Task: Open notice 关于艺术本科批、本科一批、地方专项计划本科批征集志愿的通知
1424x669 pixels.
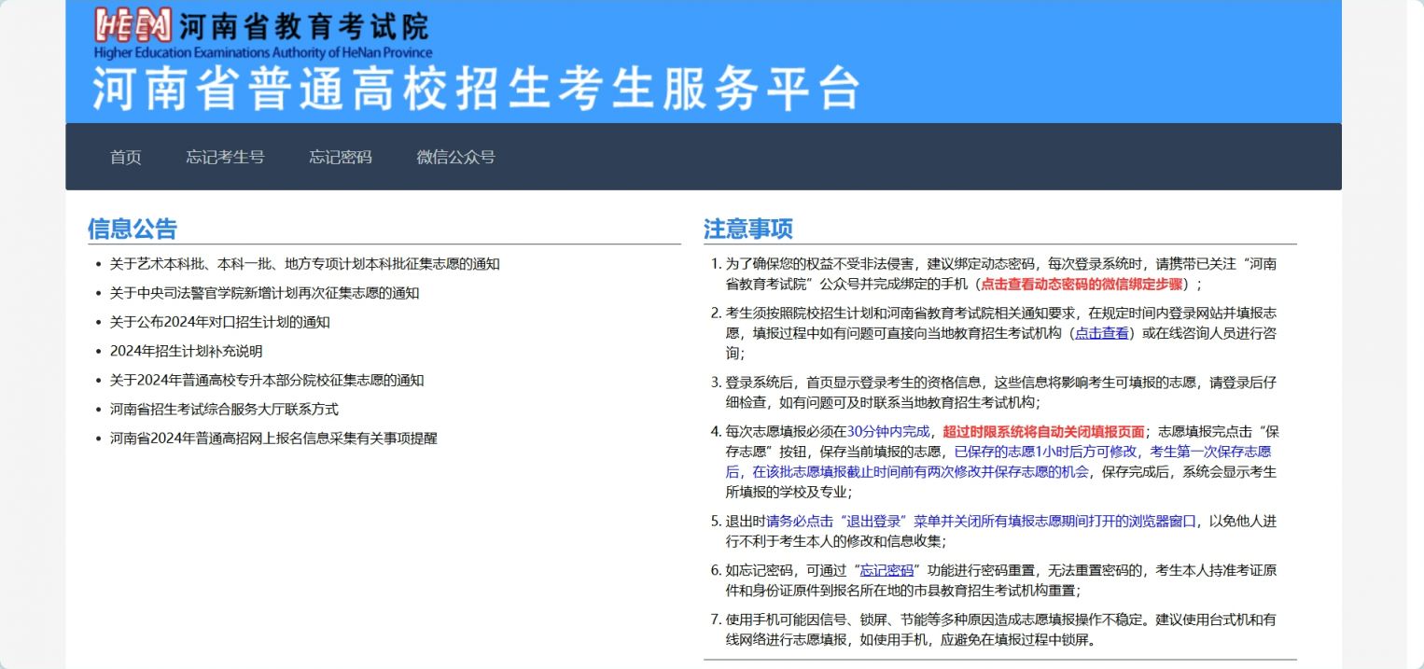Action: click(x=305, y=264)
